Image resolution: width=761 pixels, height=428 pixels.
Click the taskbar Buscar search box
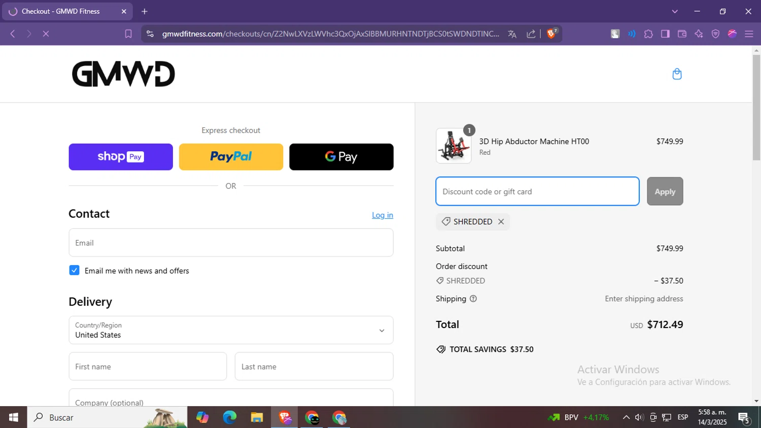(107, 417)
